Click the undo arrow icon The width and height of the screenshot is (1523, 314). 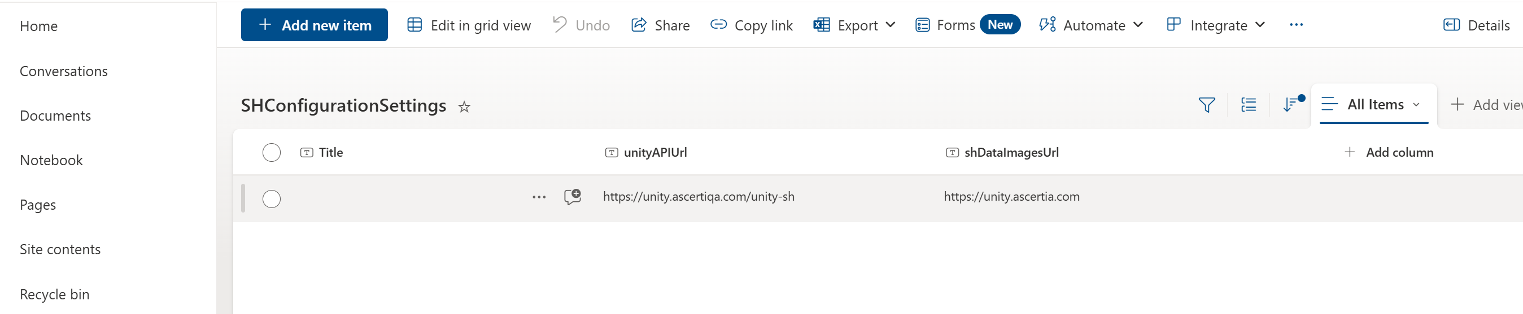[558, 24]
